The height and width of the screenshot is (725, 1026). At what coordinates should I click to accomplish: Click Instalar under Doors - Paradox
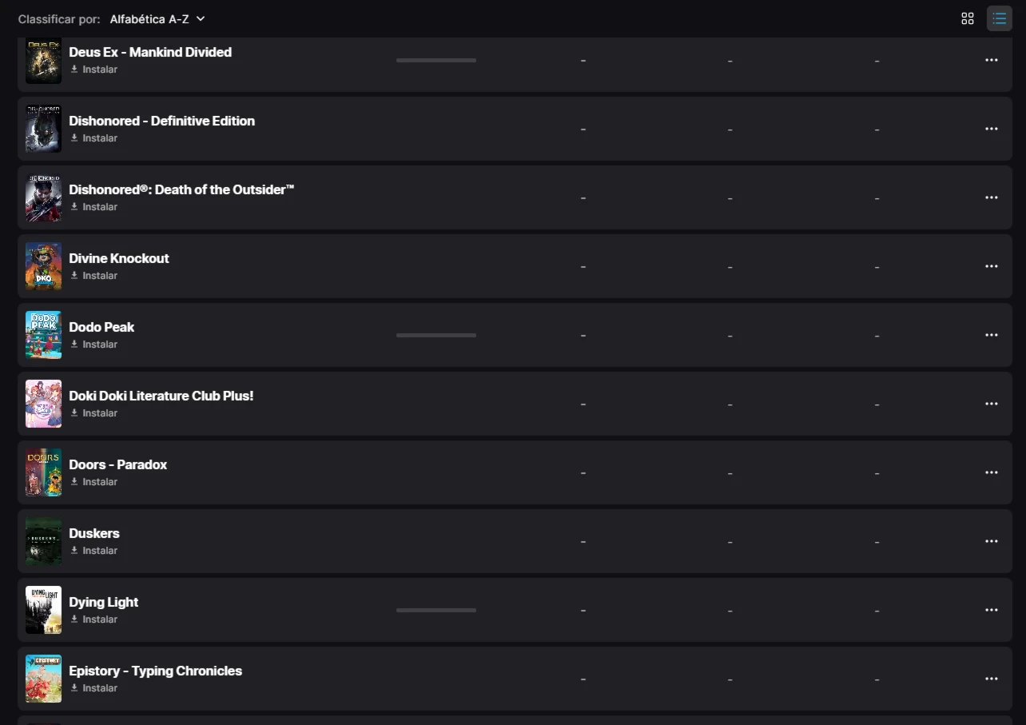93,482
